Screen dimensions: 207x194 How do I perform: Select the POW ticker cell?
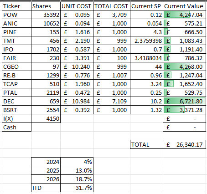[x=16, y=15]
